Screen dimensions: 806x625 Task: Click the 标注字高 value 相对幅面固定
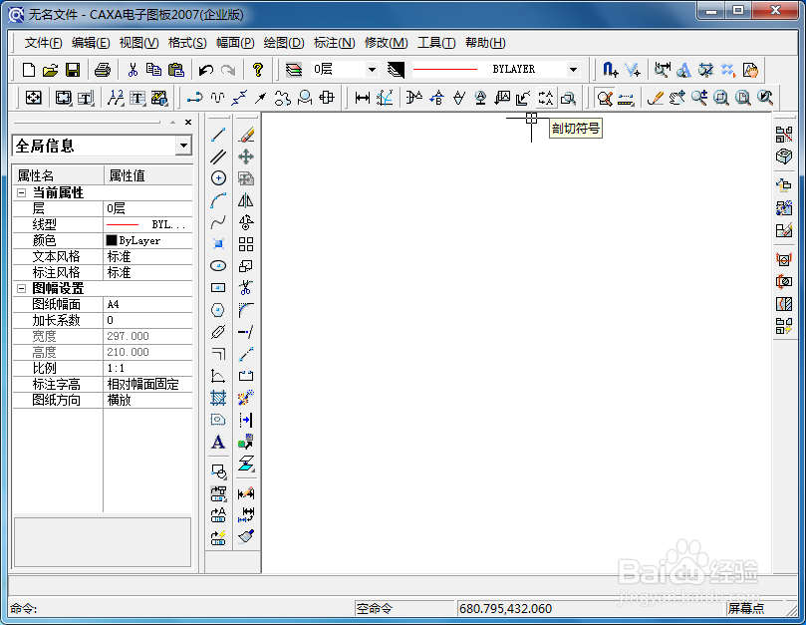pos(148,384)
